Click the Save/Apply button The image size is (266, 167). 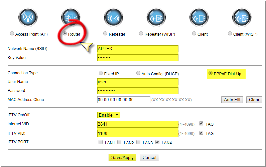(x=123, y=157)
